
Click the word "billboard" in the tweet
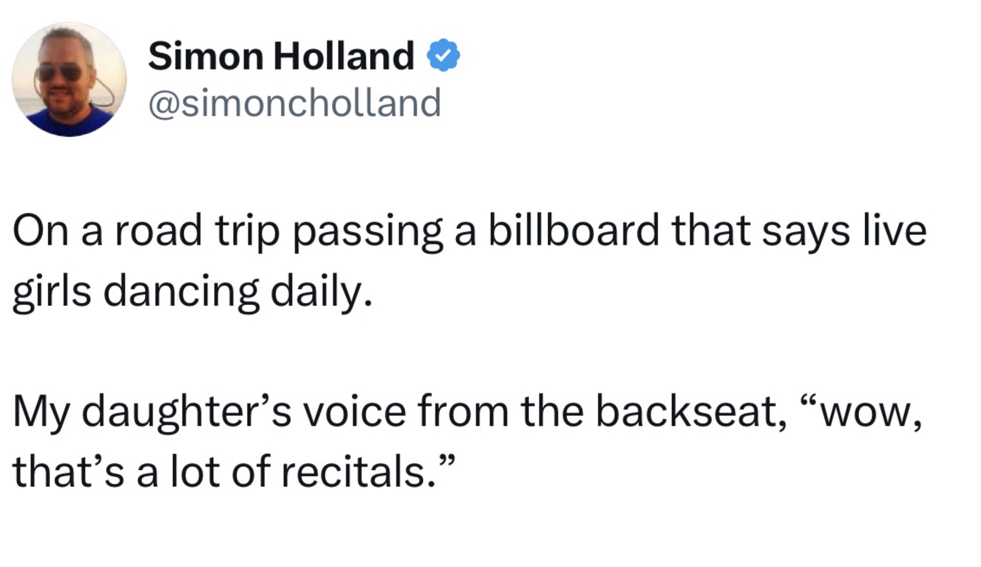pyautogui.click(x=574, y=231)
